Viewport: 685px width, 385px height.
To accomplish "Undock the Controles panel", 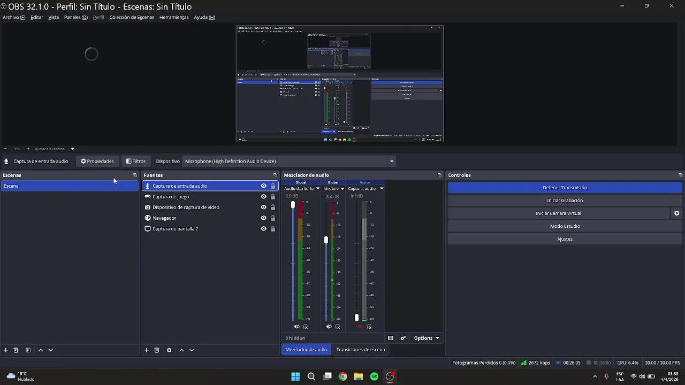I will [680, 175].
